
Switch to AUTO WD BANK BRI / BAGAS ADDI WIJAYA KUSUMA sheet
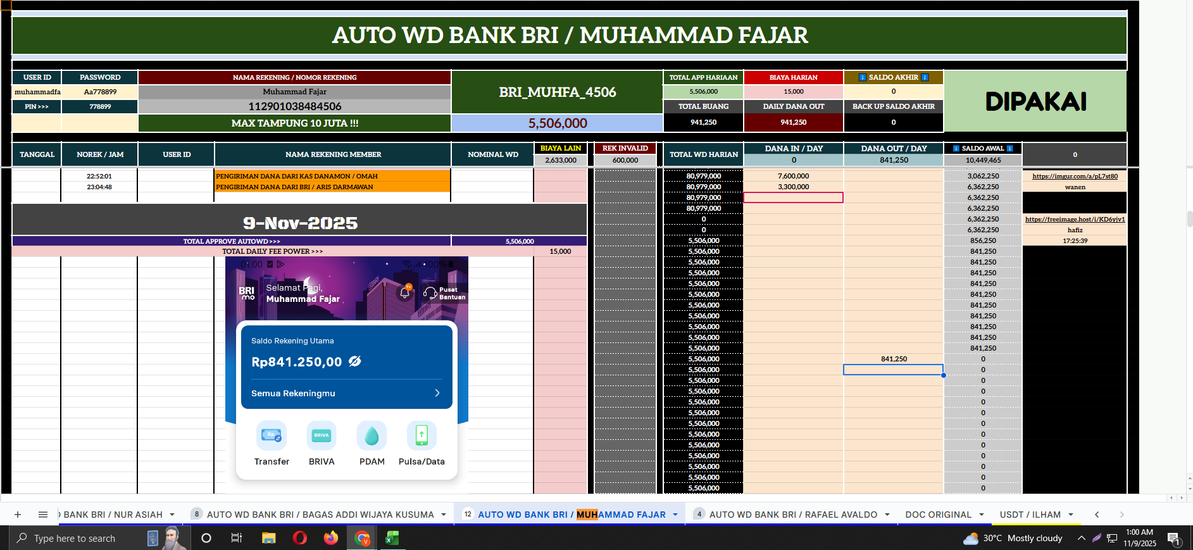click(320, 515)
